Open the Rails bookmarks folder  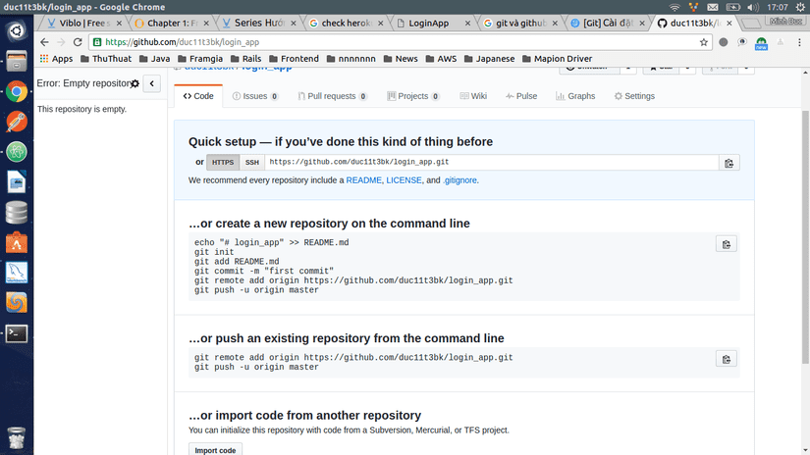click(x=245, y=59)
